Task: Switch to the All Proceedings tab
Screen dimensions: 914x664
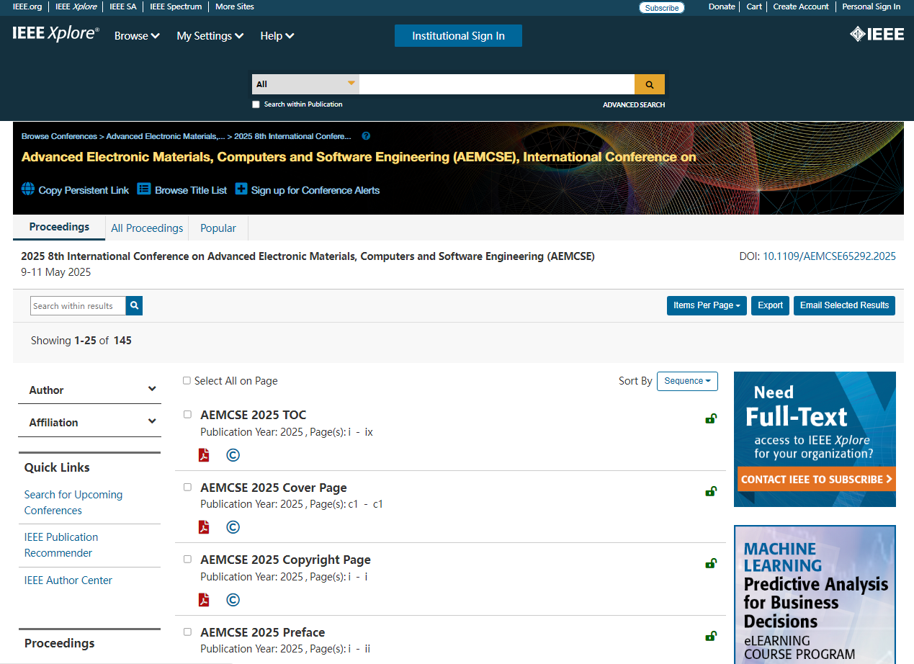Action: coord(147,228)
